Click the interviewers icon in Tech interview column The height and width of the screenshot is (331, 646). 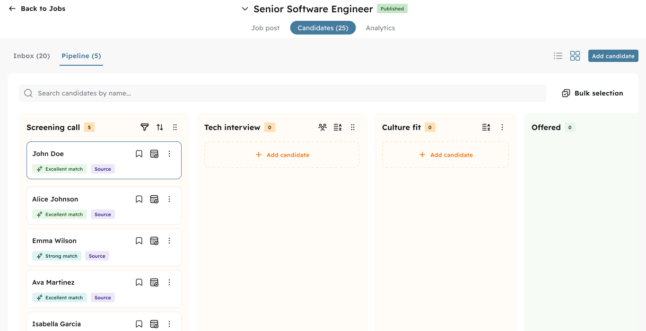(323, 127)
